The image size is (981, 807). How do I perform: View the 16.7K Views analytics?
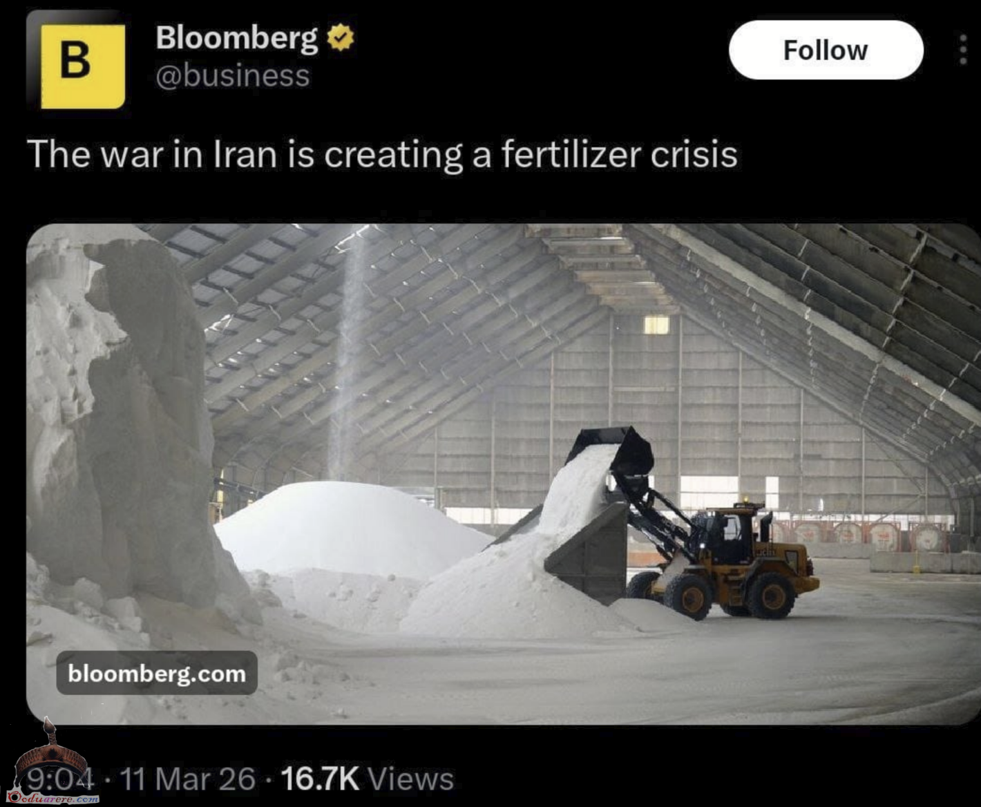tap(367, 779)
